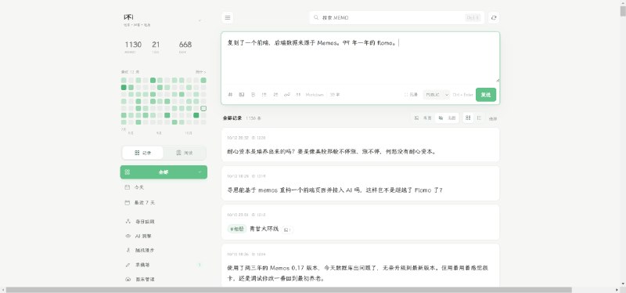Screen dimensions: 626x293
Task: Click the 668 day count stat
Action: click(185, 47)
